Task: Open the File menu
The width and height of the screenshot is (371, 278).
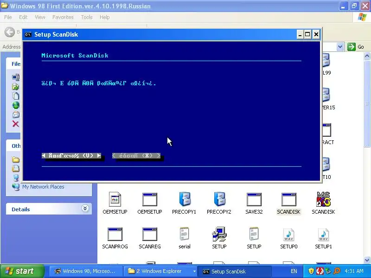Action: (8, 17)
